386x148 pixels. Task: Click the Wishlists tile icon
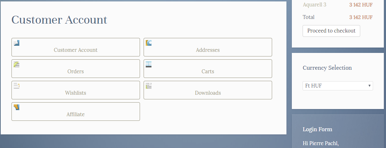coord(16,86)
